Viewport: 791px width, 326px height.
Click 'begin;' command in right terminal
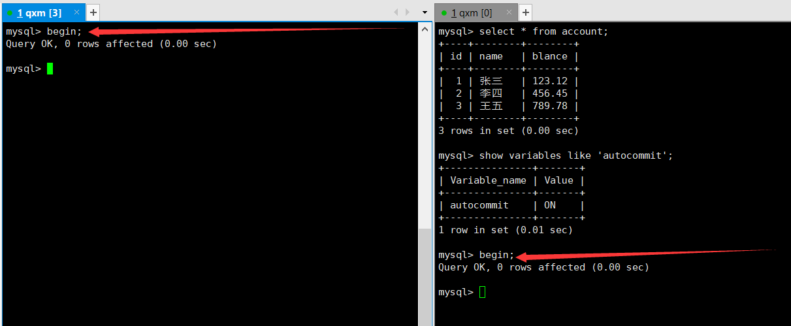tap(496, 255)
